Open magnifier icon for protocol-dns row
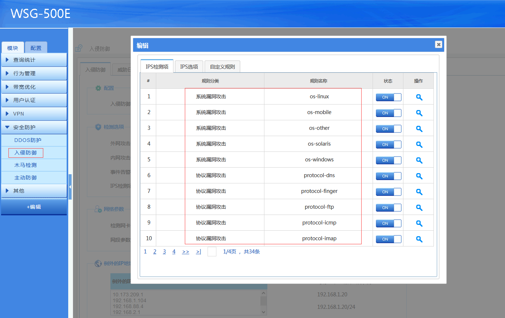 pyautogui.click(x=419, y=176)
